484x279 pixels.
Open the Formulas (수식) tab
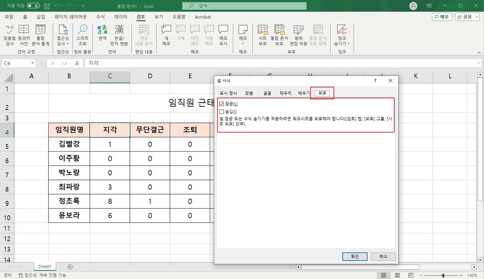pos(100,17)
